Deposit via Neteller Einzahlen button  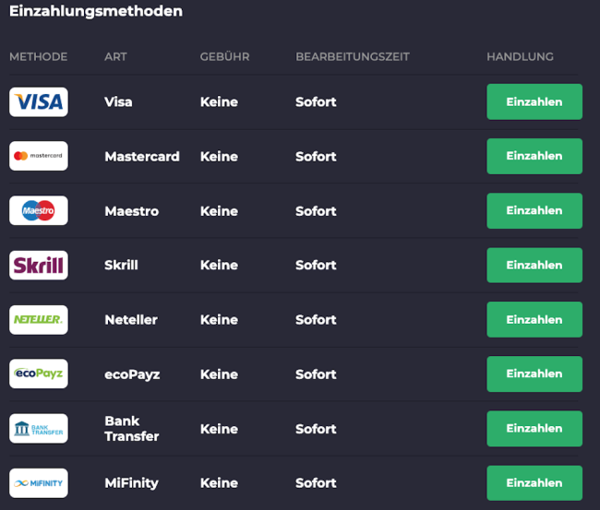534,319
